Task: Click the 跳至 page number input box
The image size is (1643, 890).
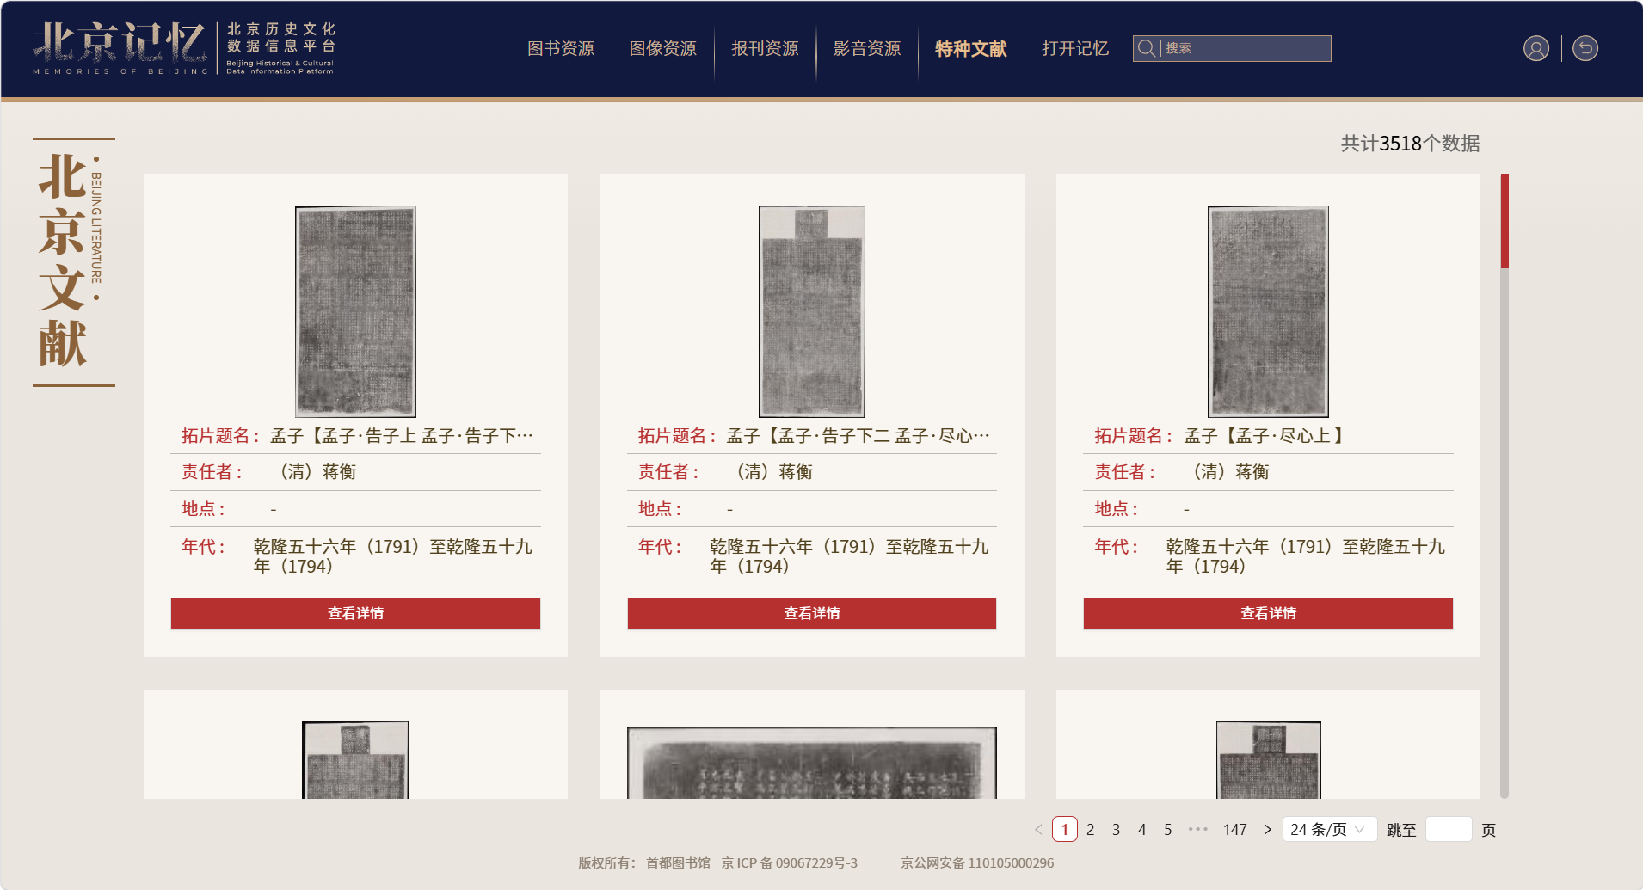Action: coord(1448,829)
